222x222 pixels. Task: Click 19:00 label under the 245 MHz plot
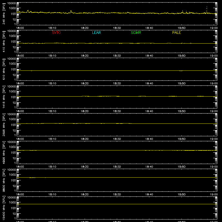pos(214,28)
